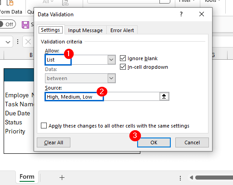Viewport: 233px width, 185px height.
Task: Click the Cancel button
Action: pos(192,142)
